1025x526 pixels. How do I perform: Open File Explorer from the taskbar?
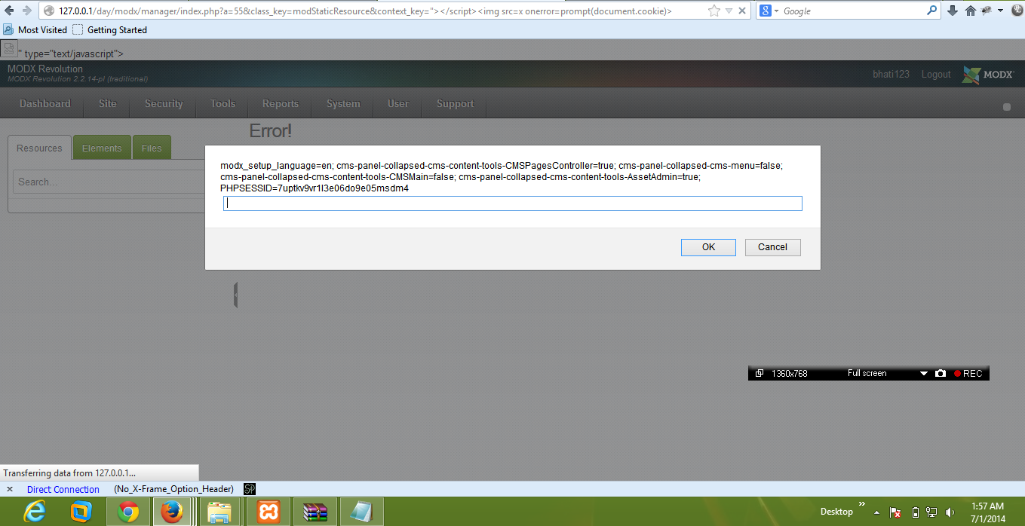point(220,512)
